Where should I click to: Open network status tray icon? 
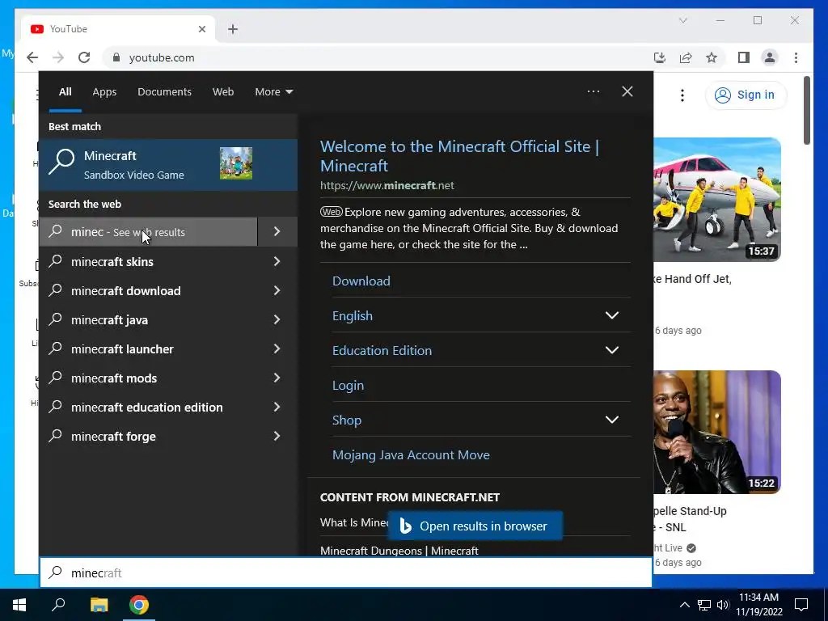click(x=704, y=605)
